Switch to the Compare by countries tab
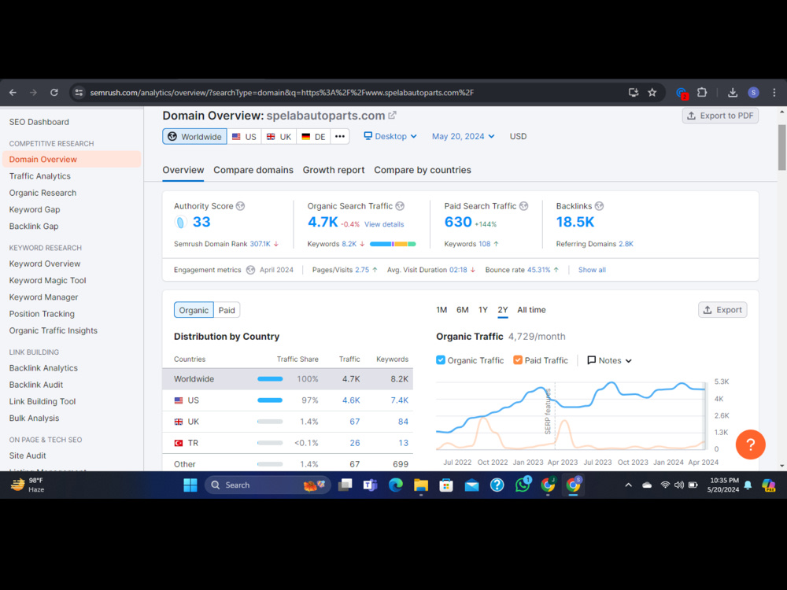 point(423,170)
